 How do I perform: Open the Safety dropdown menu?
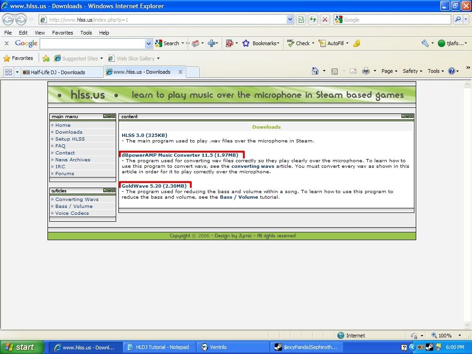point(412,71)
